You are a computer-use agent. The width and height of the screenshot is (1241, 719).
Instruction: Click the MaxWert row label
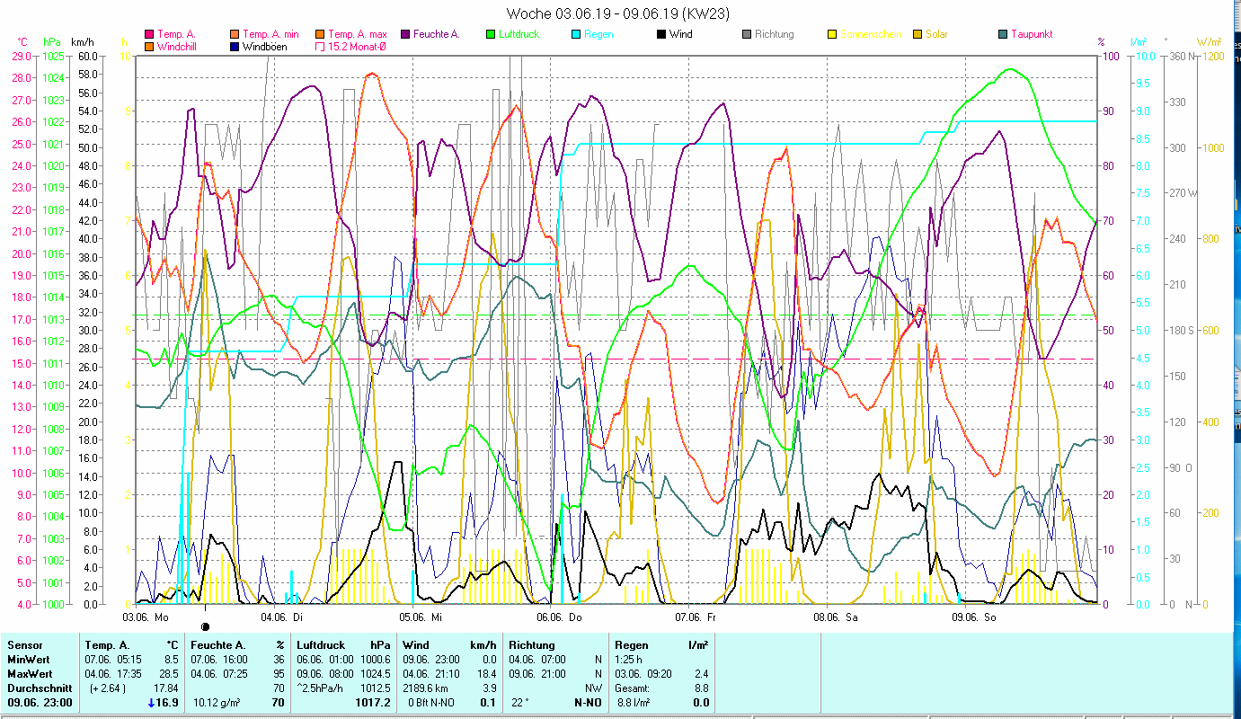click(x=31, y=674)
